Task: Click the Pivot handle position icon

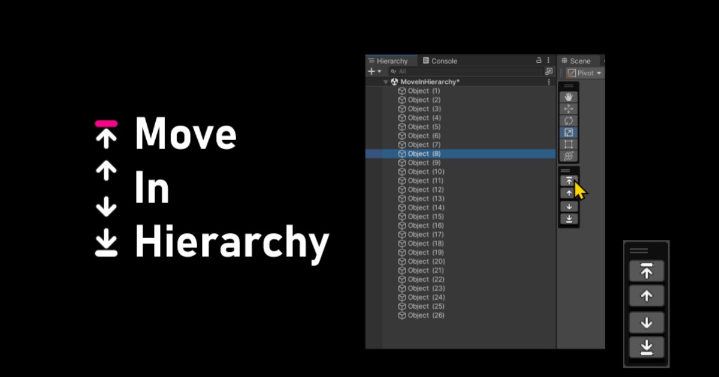Action: tap(572, 73)
